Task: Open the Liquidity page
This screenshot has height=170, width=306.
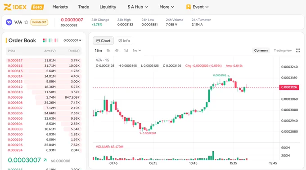Action: [108, 7]
